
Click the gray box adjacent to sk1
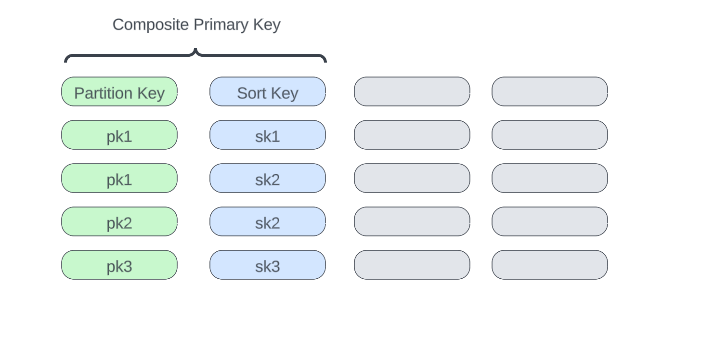(x=412, y=135)
